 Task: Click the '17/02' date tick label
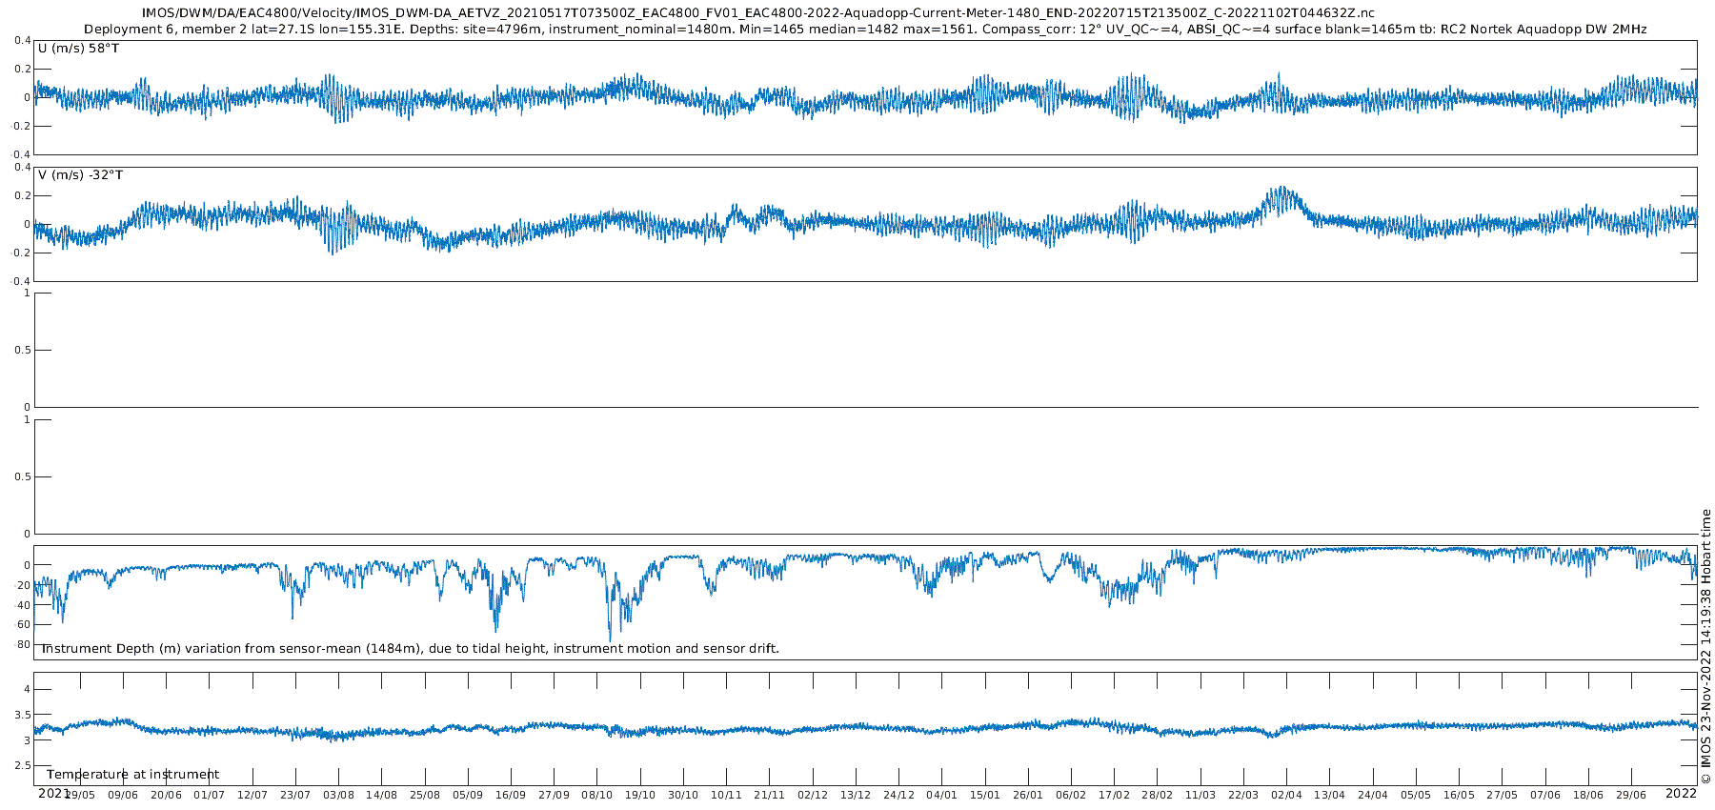click(1114, 795)
